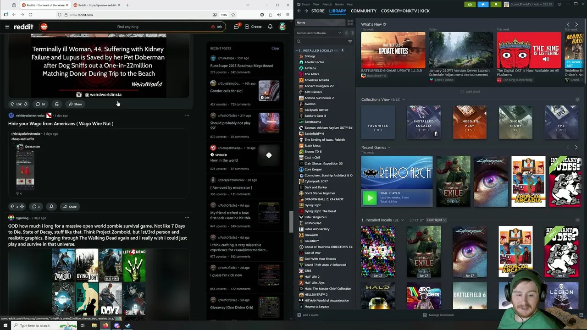
Task: Open Steam Games menu
Action: click(x=339, y=4)
